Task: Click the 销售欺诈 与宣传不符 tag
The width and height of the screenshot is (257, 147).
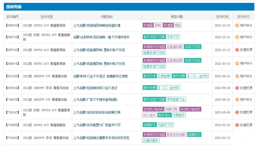Action: click(x=158, y=125)
